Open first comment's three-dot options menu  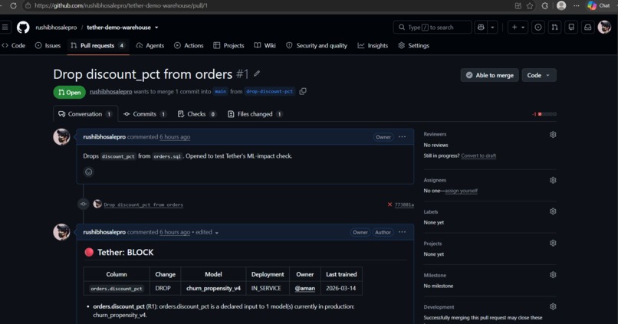(x=402, y=136)
